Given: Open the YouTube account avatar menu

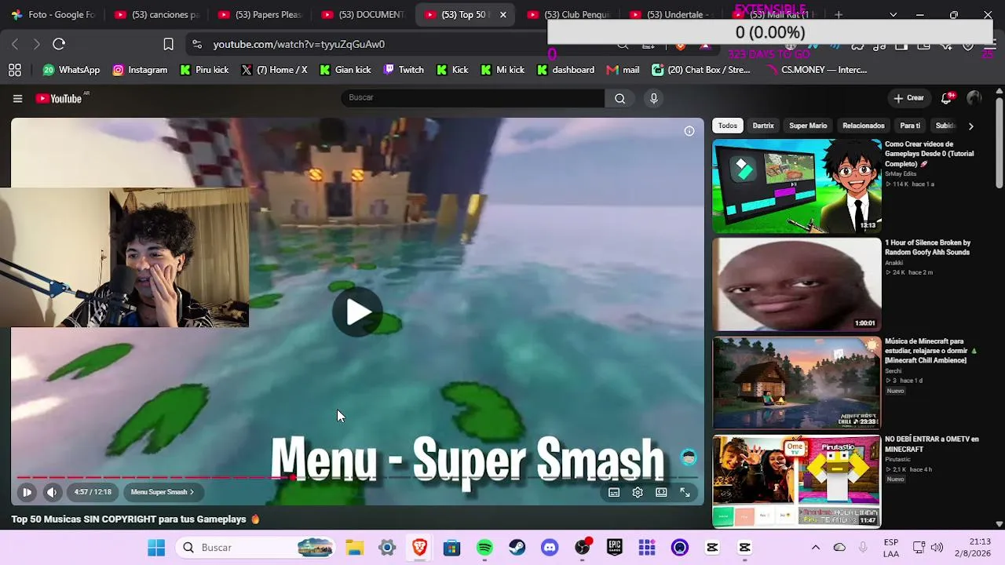Looking at the screenshot, I should click(974, 98).
